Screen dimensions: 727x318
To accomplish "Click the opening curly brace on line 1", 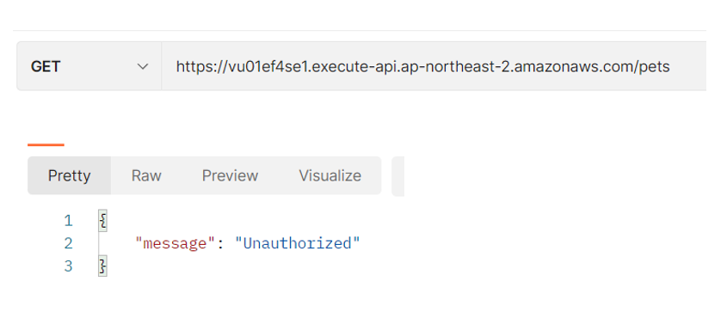I will 103,220.
